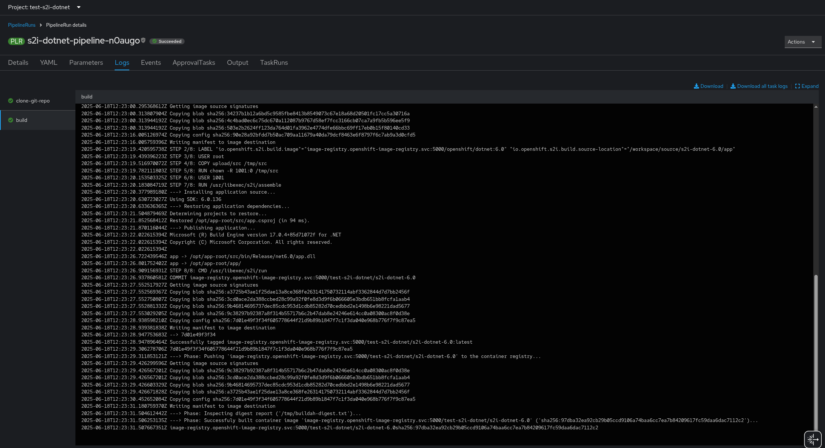The height and width of the screenshot is (448, 825).
Task: Click the log pane vertical scrollbar thumb
Action: tap(816, 351)
